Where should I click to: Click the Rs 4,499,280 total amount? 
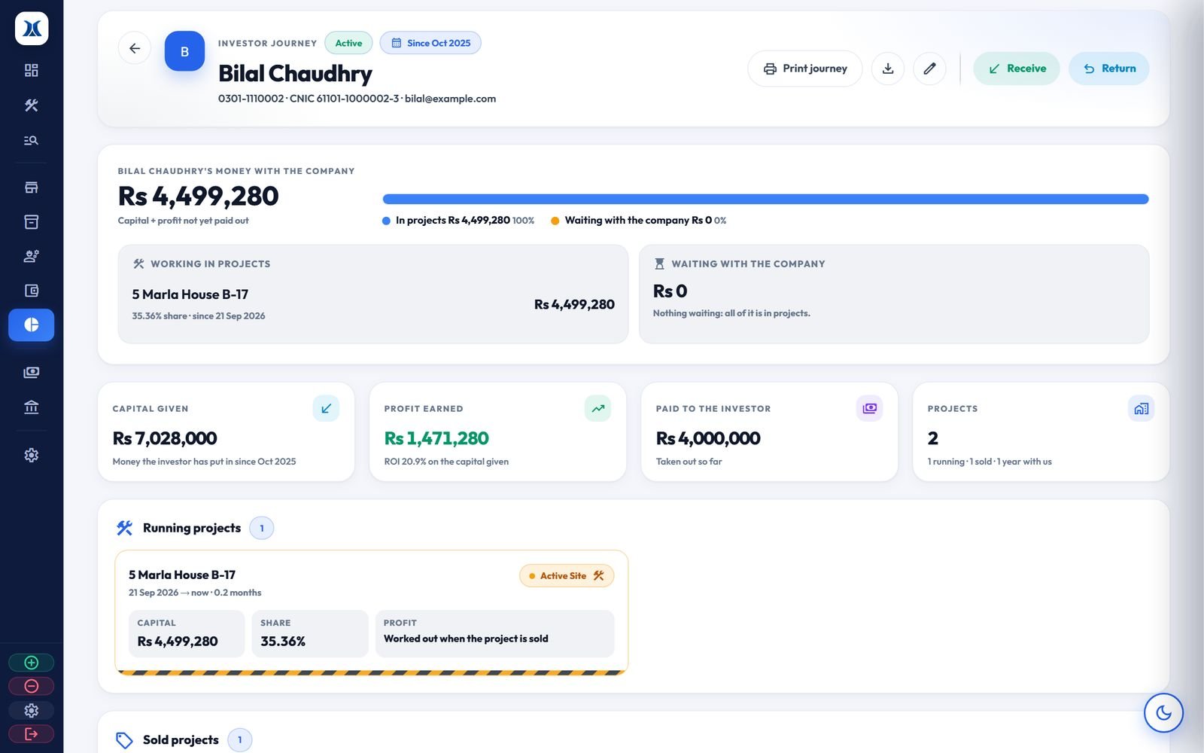point(198,196)
